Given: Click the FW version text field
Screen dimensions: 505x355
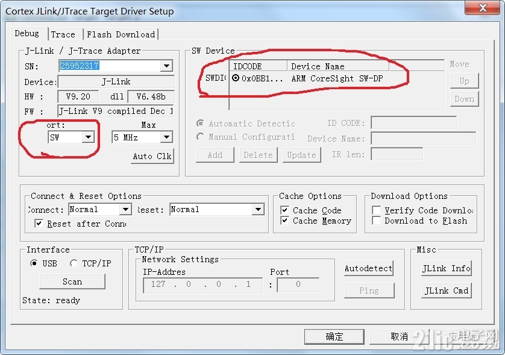Looking at the screenshot, I should (116, 111).
